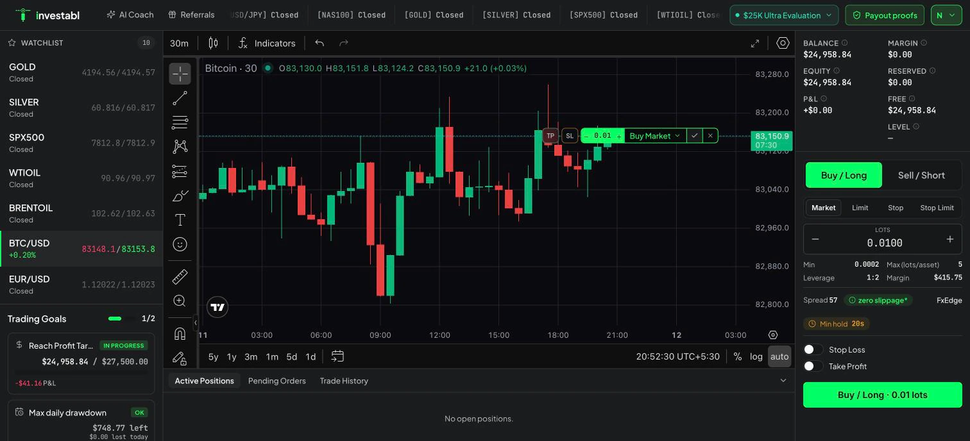The image size is (970, 441).
Task: Toggle magnet mode in drawing toolbar
Action: [x=180, y=333]
